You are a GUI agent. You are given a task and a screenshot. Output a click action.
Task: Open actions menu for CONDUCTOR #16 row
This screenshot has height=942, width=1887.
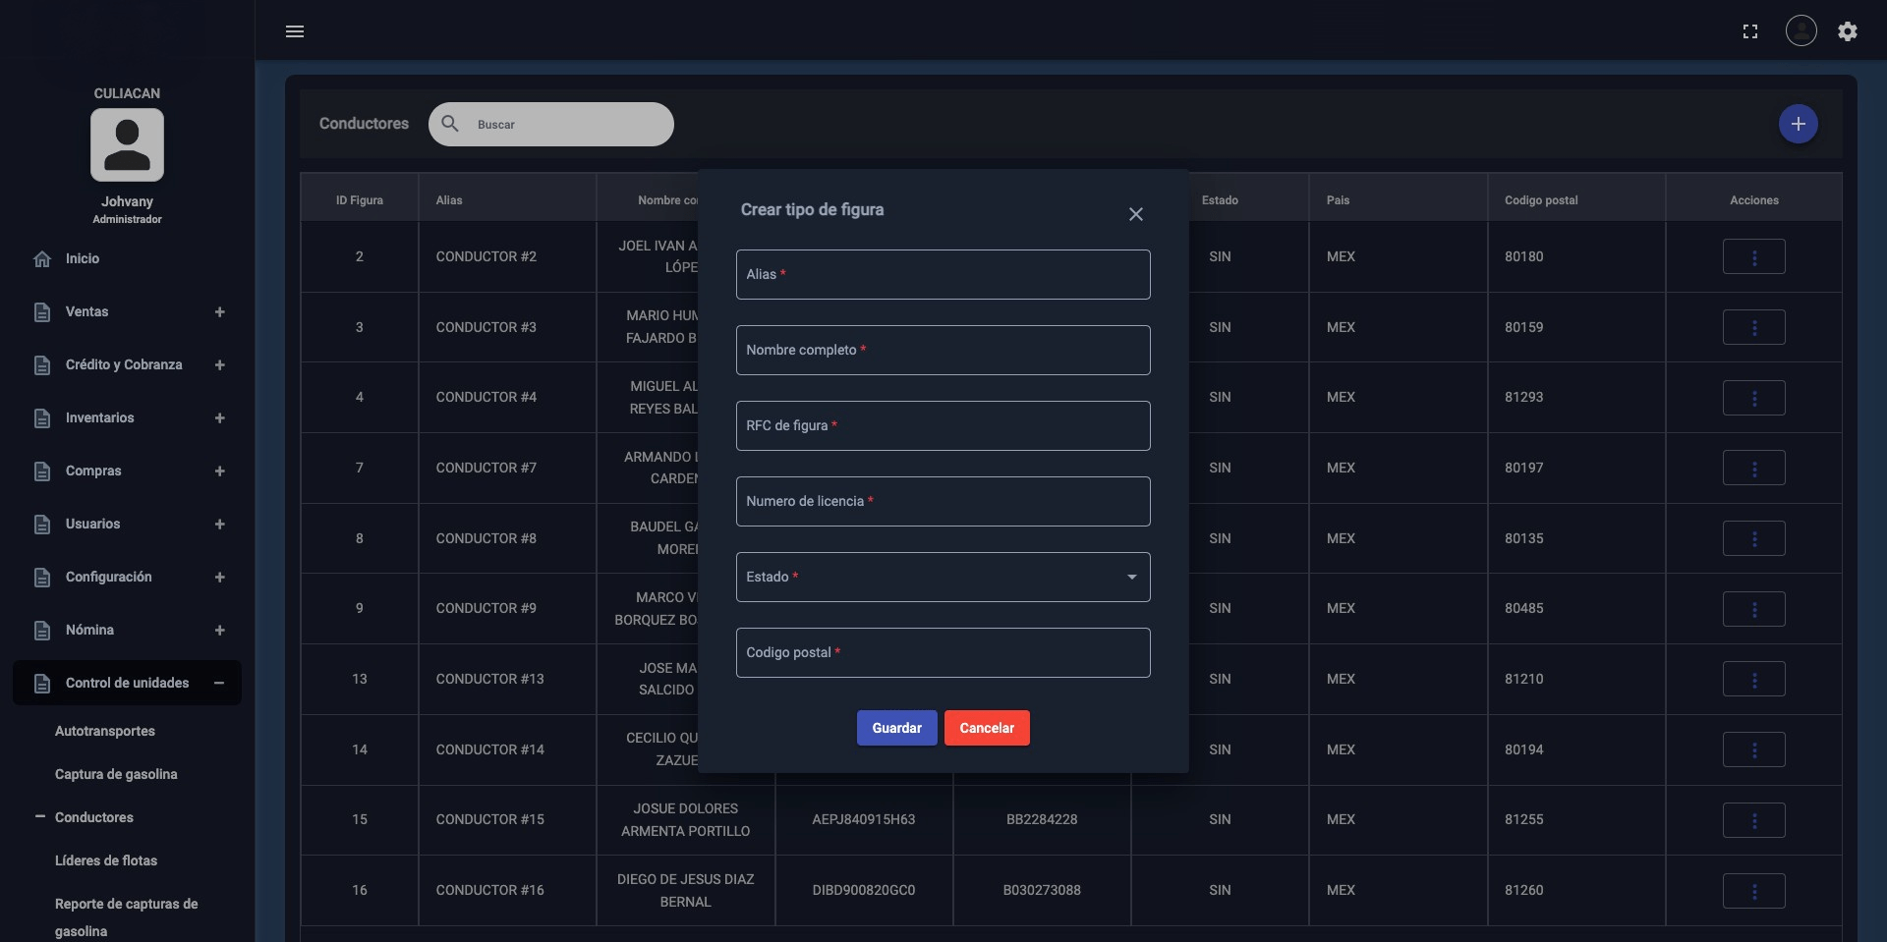[x=1753, y=891]
